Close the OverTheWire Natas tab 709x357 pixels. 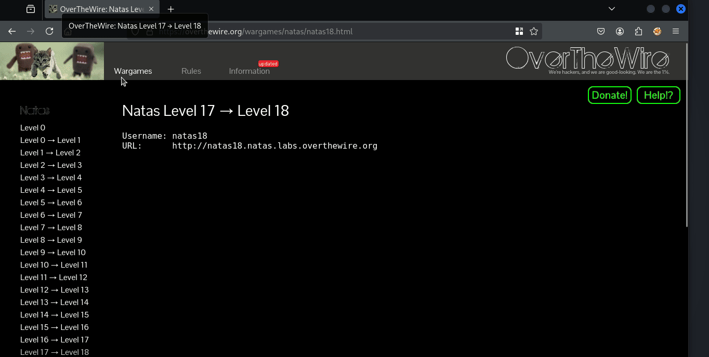tap(151, 9)
